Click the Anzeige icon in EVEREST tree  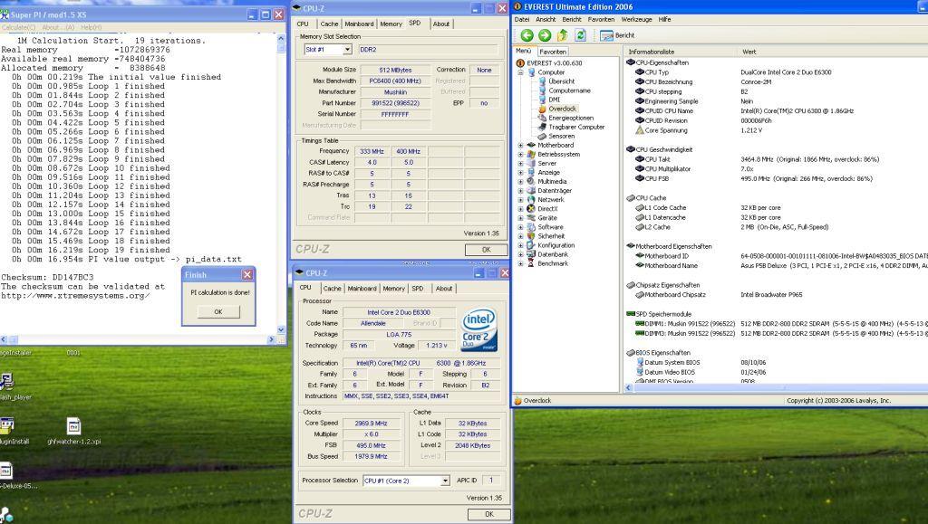[x=531, y=172]
